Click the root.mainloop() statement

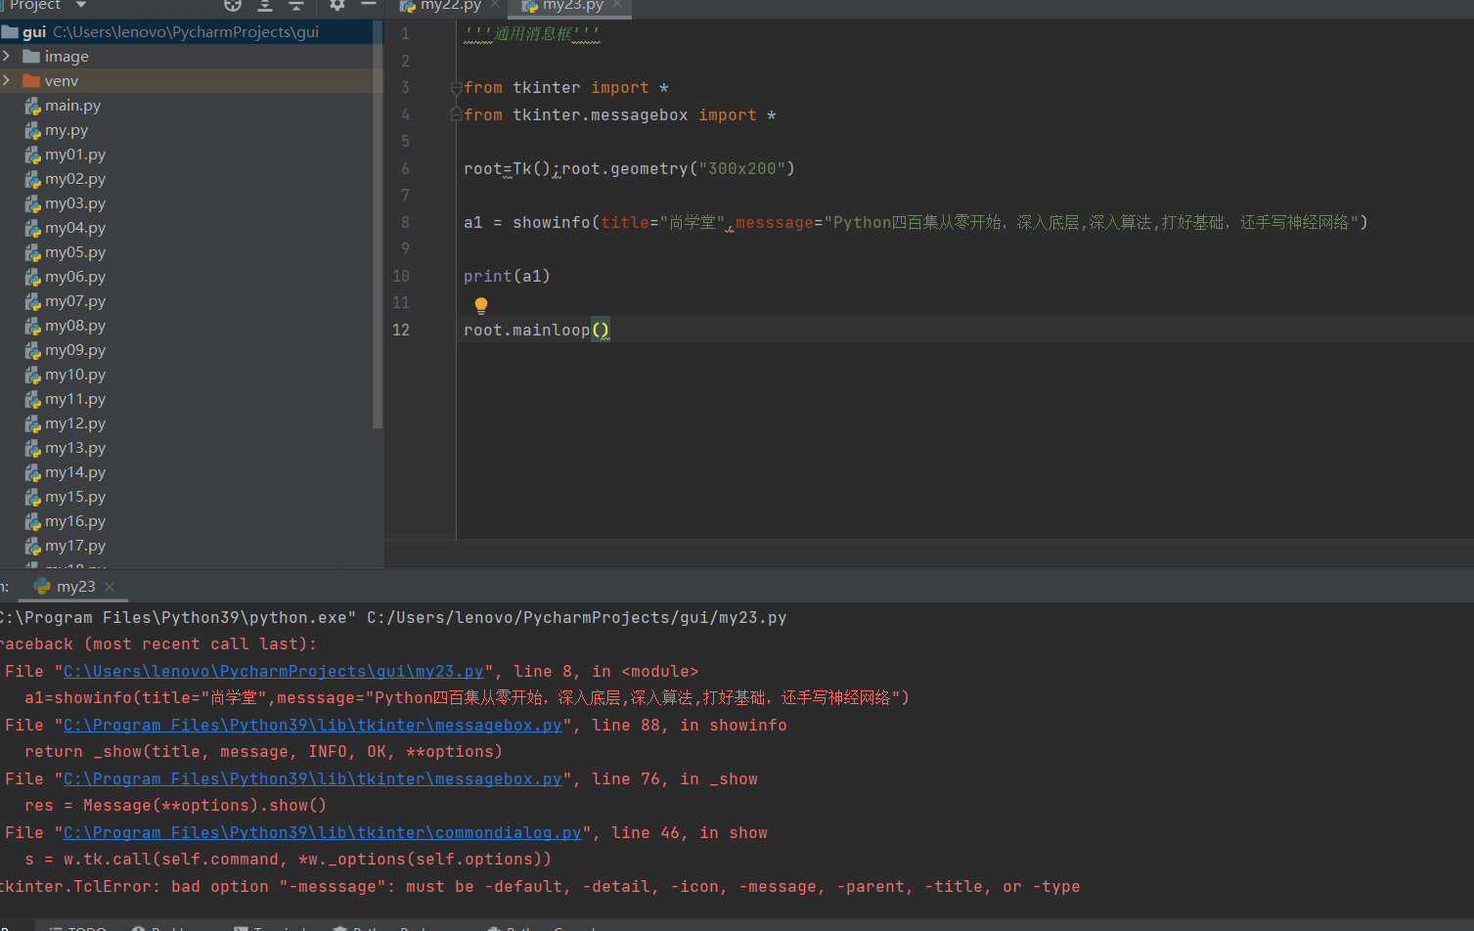pyautogui.click(x=537, y=330)
